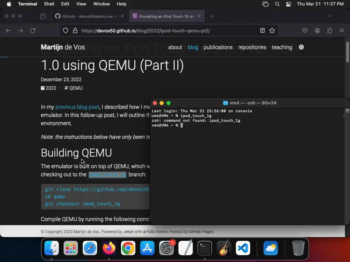Open the 2022 archive link

click(49, 88)
